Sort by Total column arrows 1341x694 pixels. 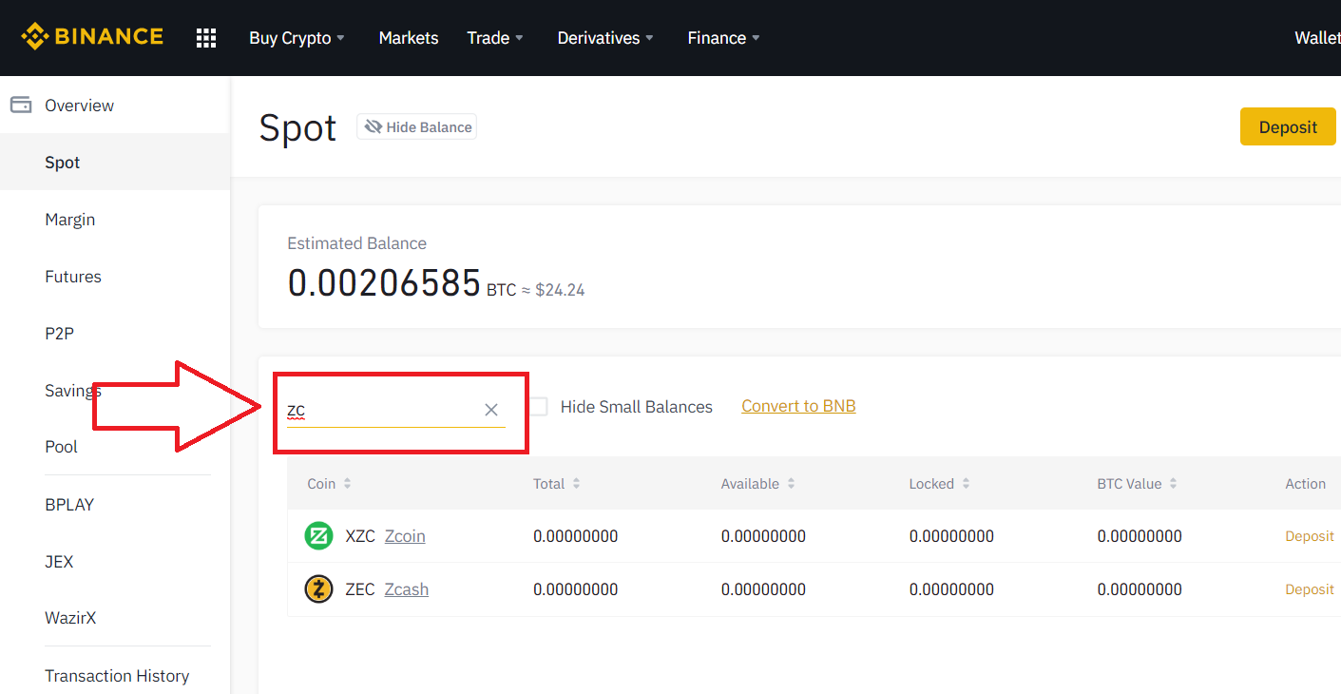[576, 484]
